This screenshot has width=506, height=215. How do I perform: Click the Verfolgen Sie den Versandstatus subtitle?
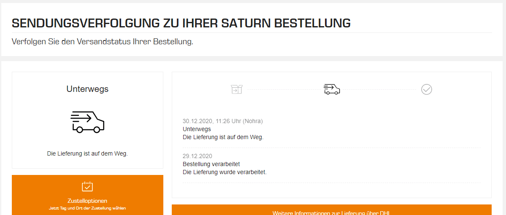[102, 42]
